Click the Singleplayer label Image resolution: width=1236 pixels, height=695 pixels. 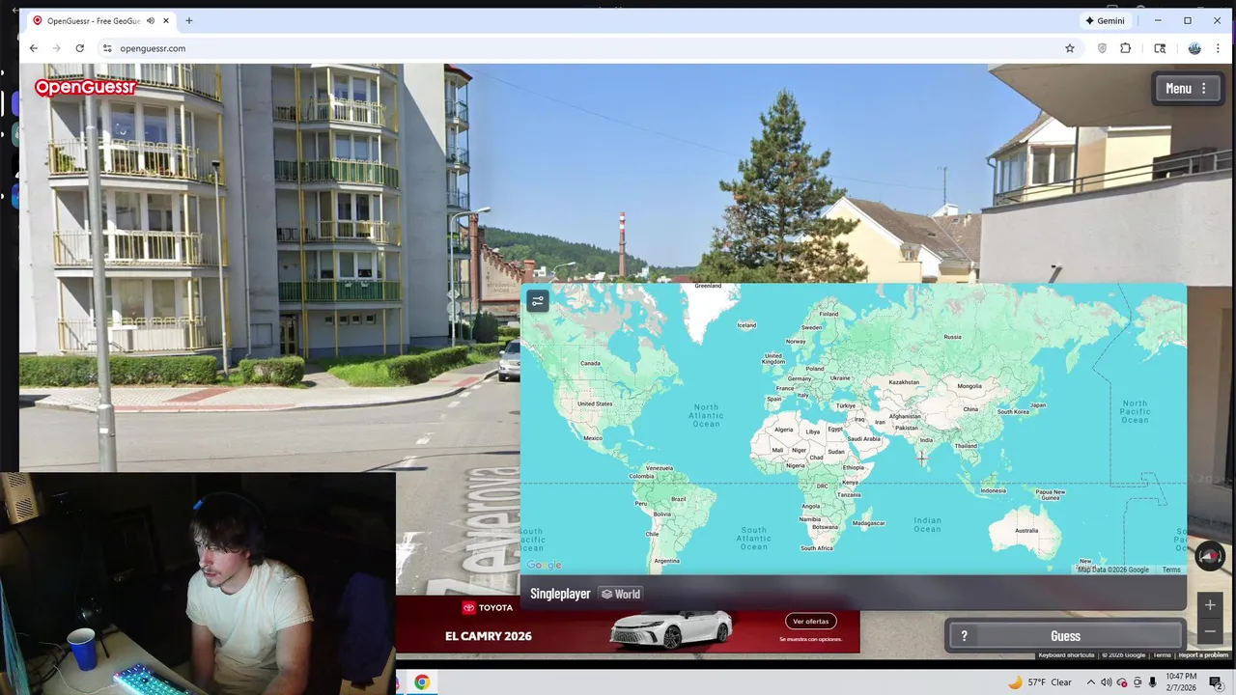coord(560,594)
